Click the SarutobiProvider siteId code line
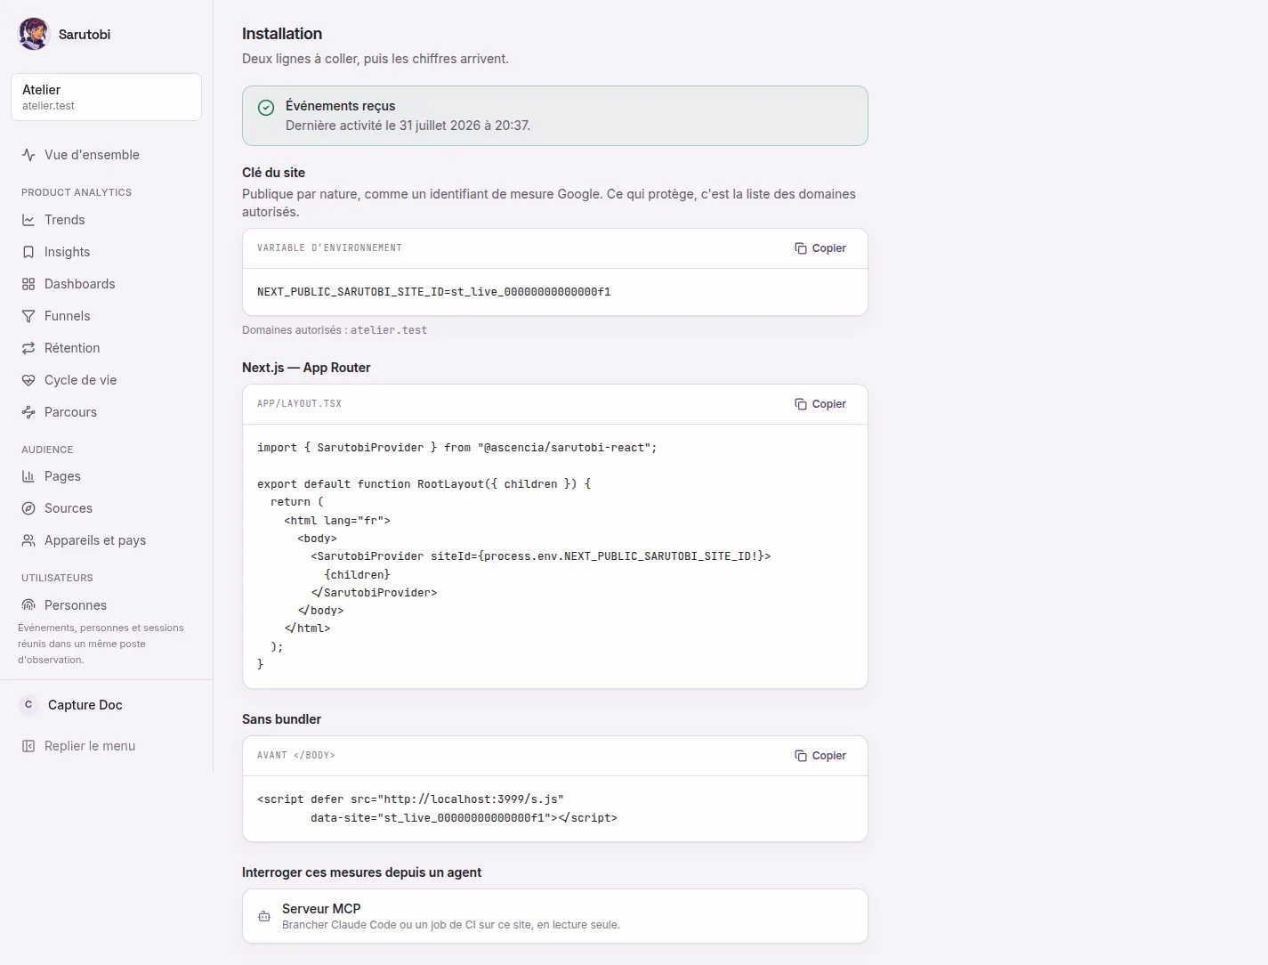This screenshot has width=1268, height=965. pos(541,556)
